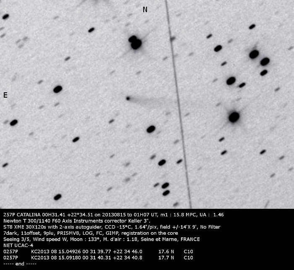Click the text '257P CATALINA'
Viewport: 294px width, 270px height.
click(x=21, y=215)
